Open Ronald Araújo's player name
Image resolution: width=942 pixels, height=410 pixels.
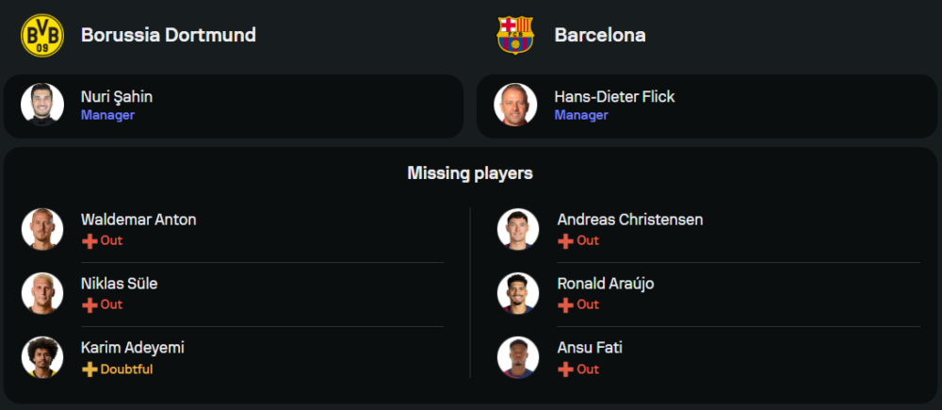pyautogui.click(x=606, y=284)
